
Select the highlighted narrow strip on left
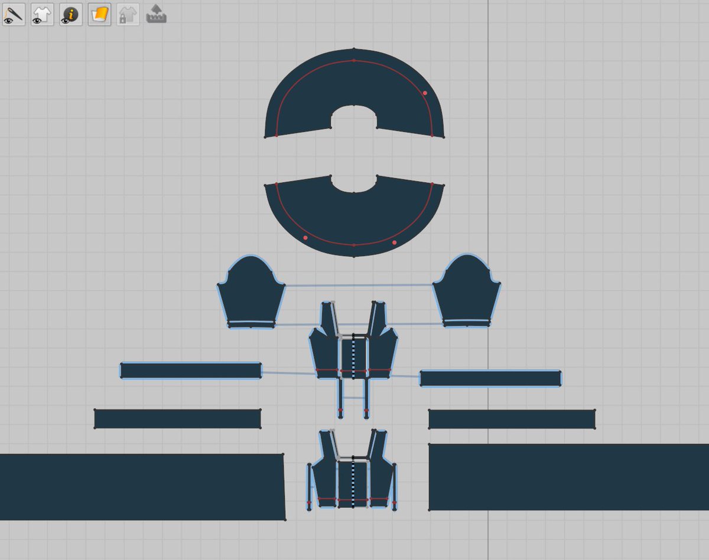pyautogui.click(x=191, y=371)
